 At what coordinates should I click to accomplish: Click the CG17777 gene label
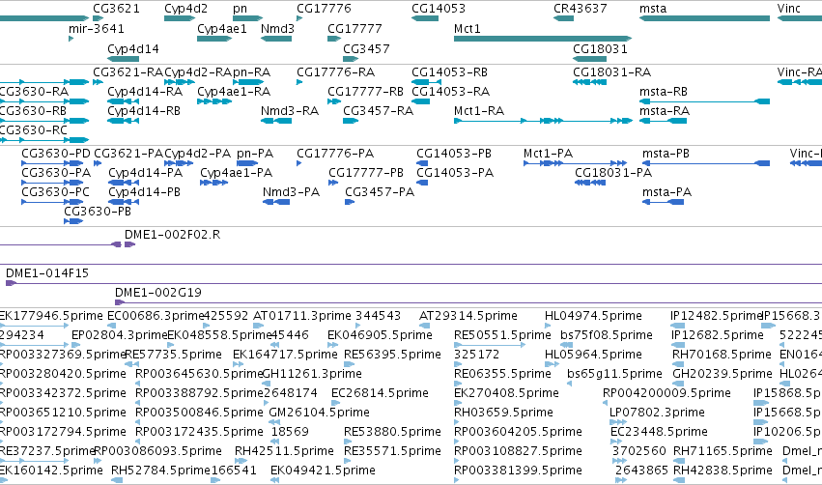tap(354, 28)
